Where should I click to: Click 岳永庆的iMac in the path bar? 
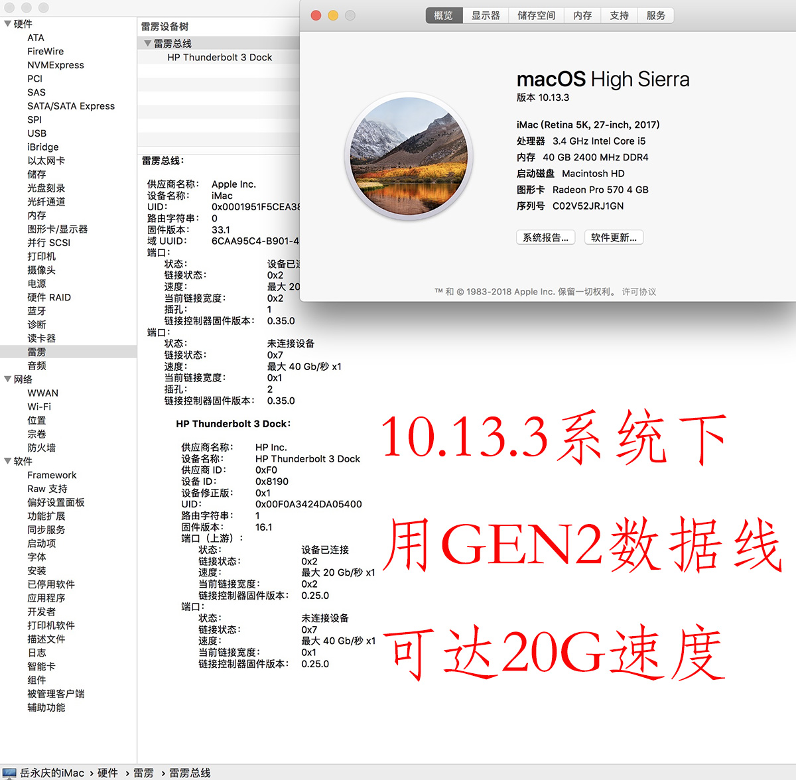click(x=52, y=773)
